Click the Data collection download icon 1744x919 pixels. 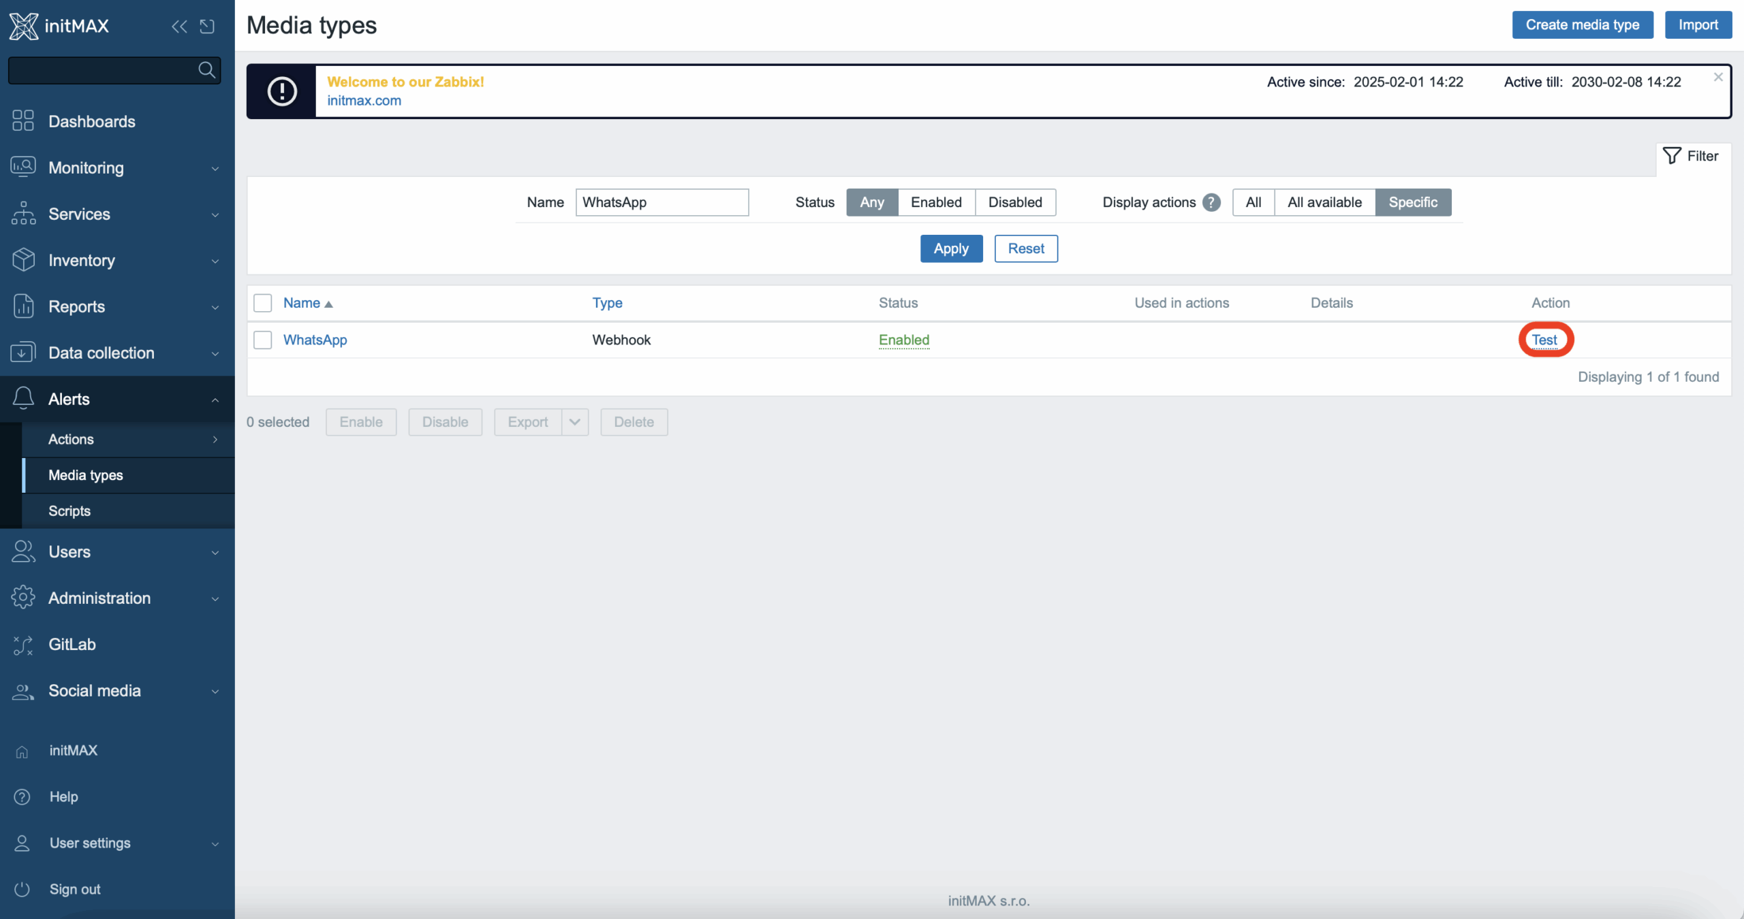23,353
